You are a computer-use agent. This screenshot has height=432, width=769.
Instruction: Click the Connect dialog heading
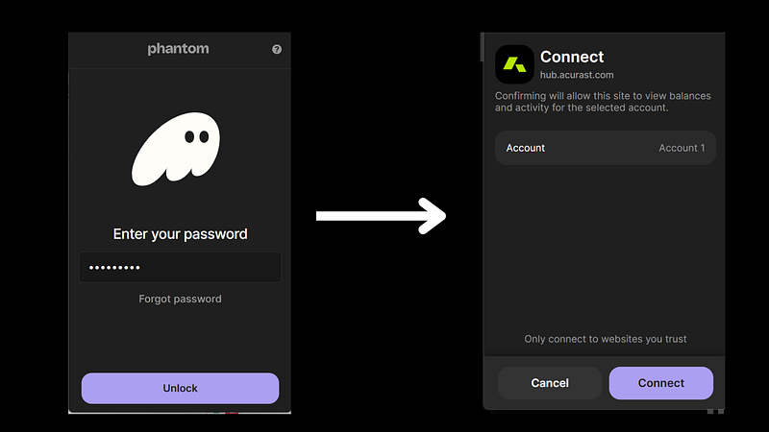pos(572,57)
